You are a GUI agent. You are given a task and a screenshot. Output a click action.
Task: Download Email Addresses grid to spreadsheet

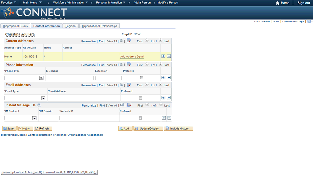129,85
